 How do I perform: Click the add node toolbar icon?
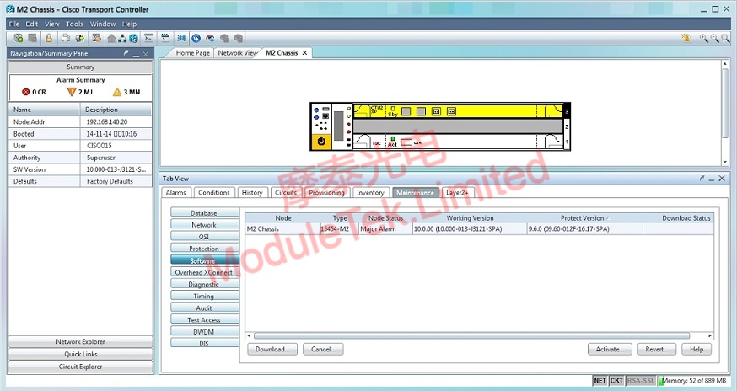(x=19, y=38)
